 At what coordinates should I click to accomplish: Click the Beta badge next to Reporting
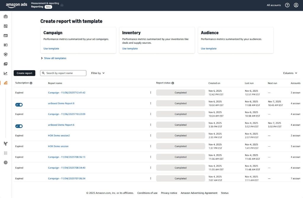[x=48, y=7]
